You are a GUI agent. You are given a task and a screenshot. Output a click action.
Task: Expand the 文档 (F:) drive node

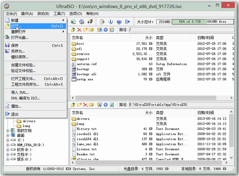point(8,155)
